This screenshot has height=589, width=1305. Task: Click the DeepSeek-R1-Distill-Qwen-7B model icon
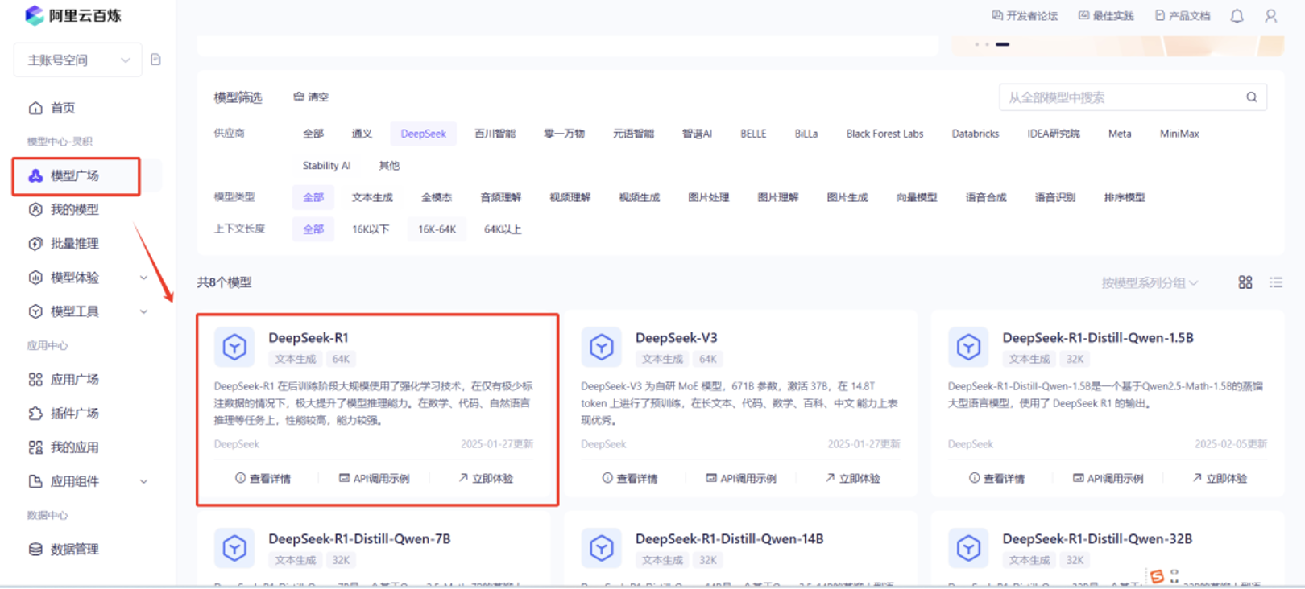[x=234, y=548]
